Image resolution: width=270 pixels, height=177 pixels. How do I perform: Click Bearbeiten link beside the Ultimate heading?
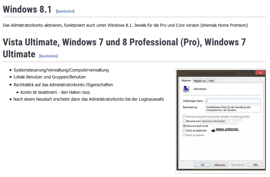coord(49,56)
